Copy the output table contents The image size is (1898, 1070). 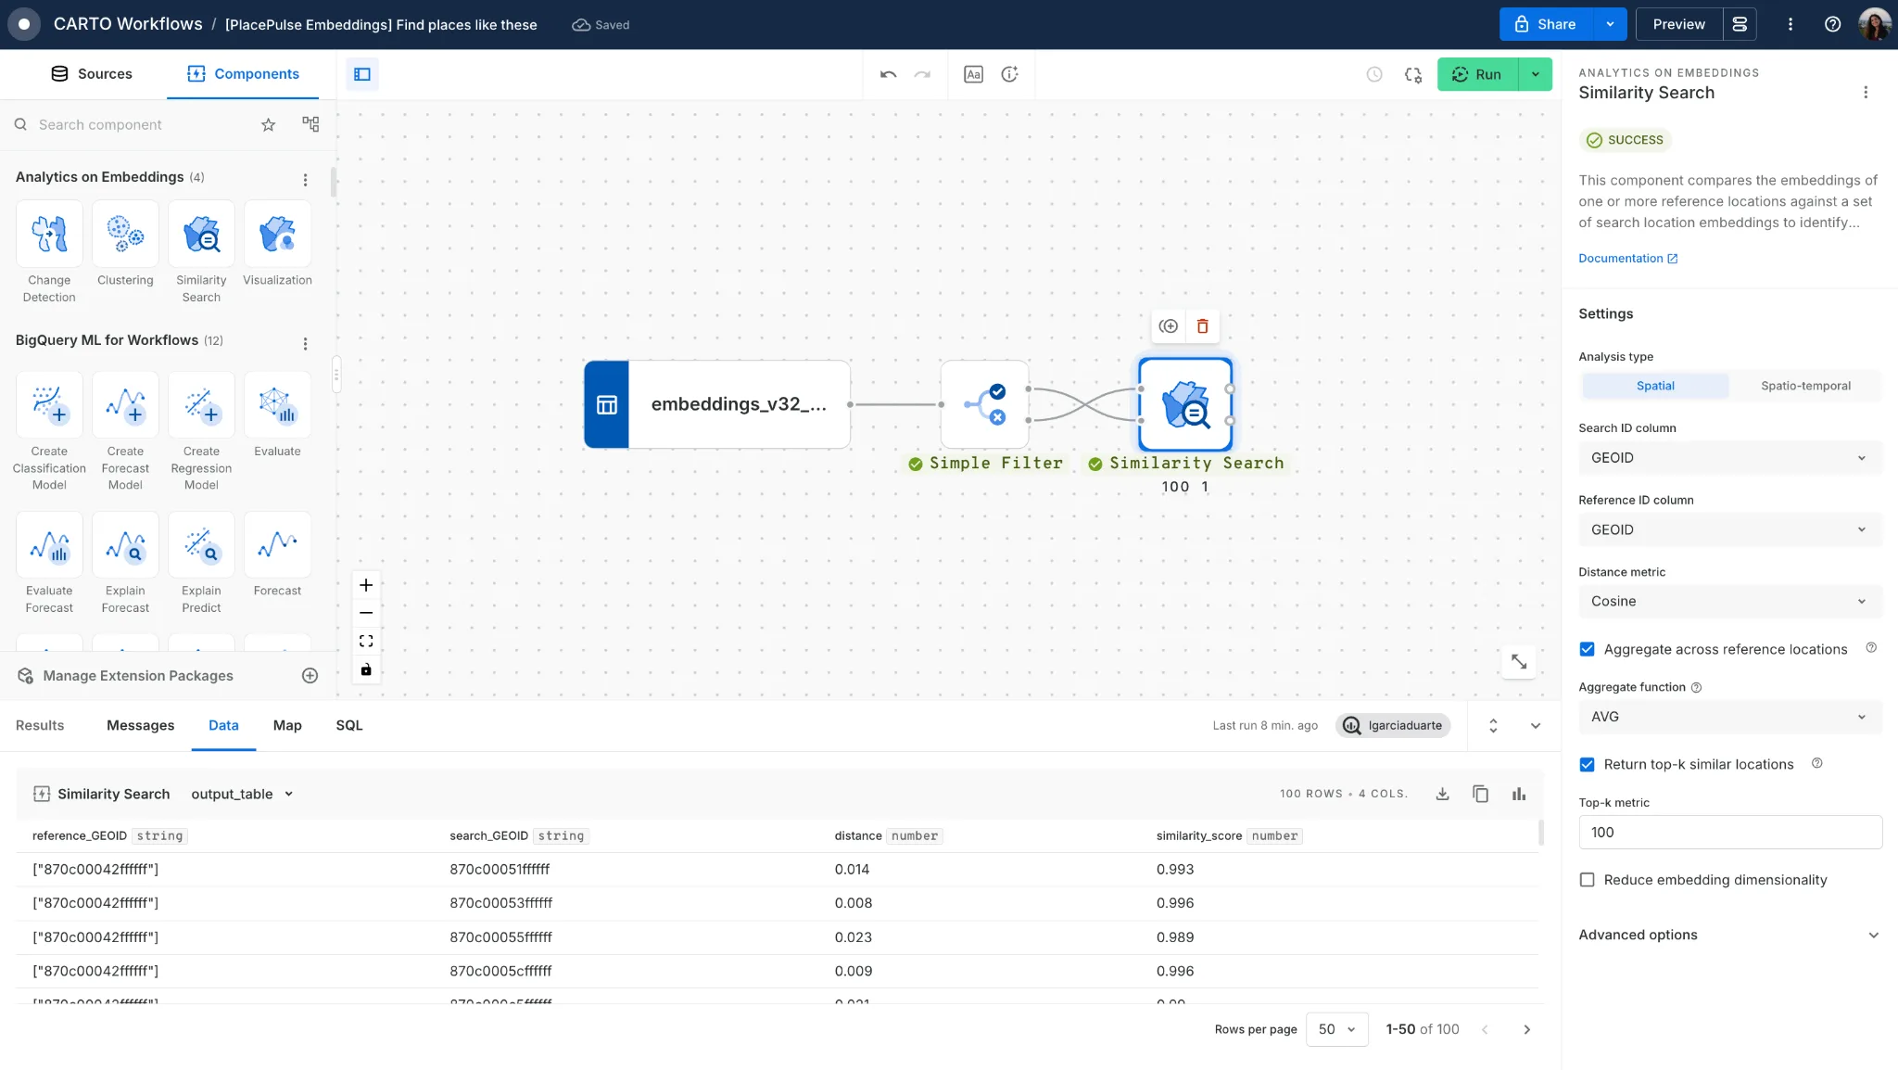1480,794
